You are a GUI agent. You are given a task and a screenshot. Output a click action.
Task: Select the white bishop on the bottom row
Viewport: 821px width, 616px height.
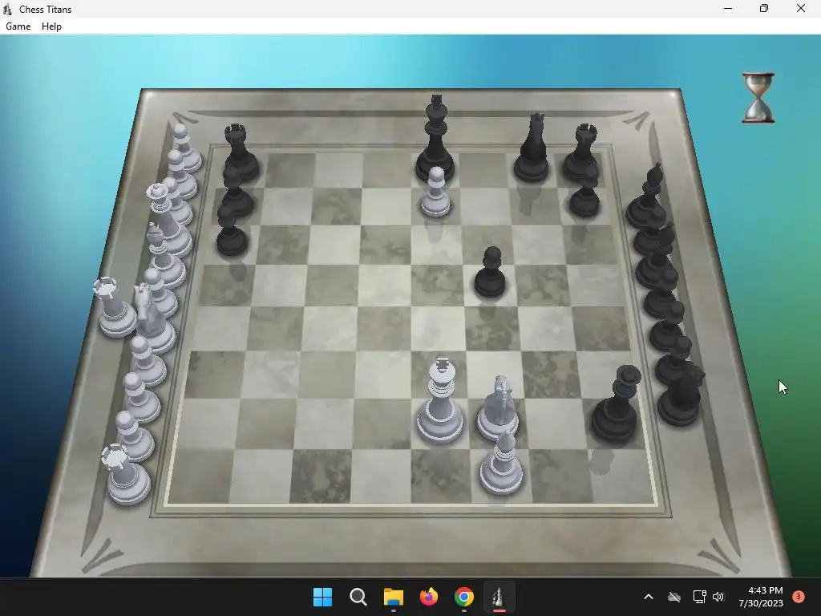tap(502, 463)
